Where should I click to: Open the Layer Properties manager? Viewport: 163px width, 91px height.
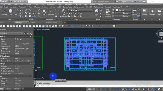click(x=63, y=13)
